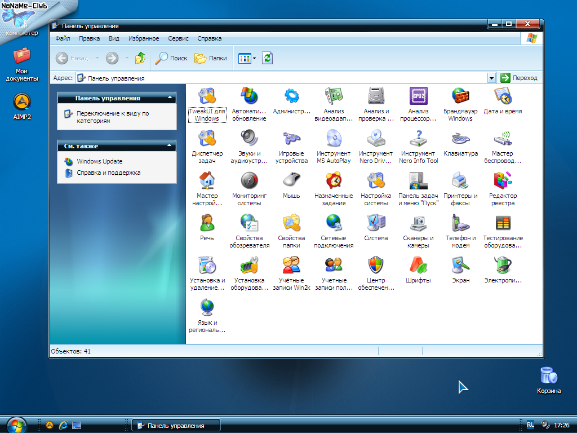This screenshot has height=433, width=577.
Task: Collapse the См. также side panel
Action: [170, 145]
